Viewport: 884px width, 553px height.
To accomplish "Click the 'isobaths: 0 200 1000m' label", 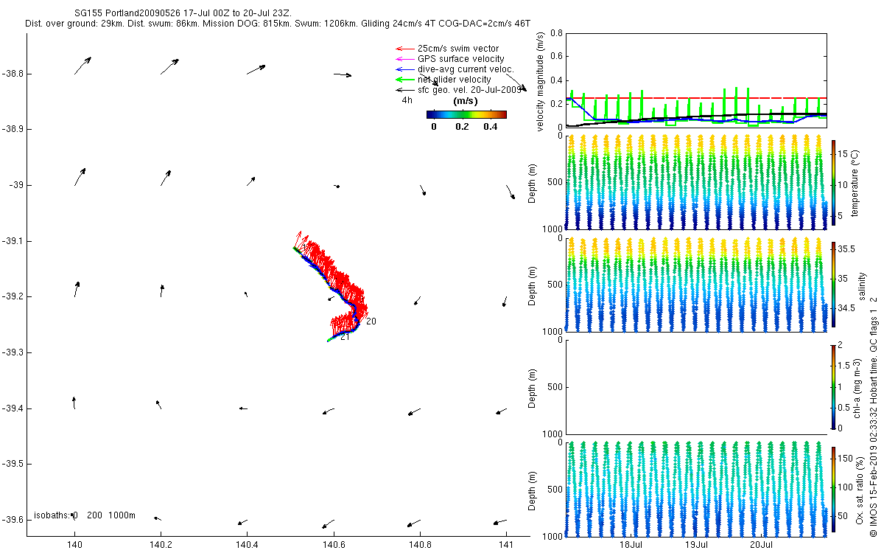I will click(84, 515).
